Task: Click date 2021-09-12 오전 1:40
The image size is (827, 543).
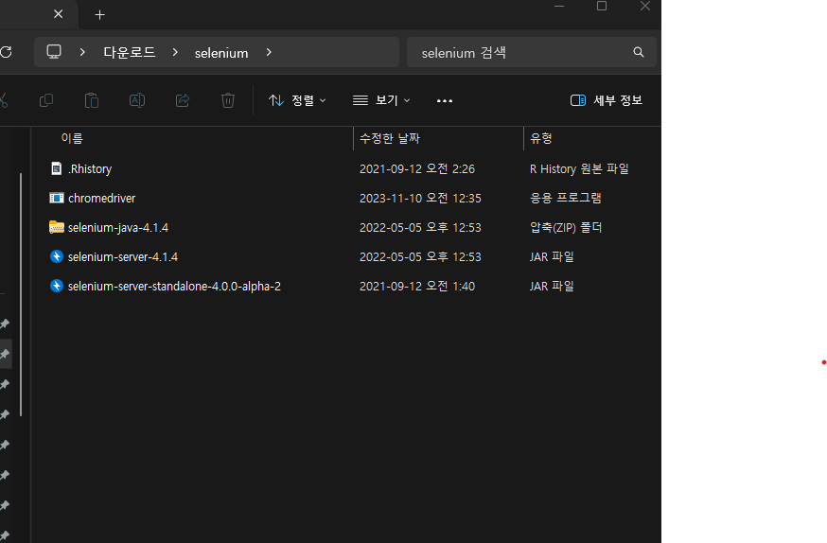Action: click(417, 287)
